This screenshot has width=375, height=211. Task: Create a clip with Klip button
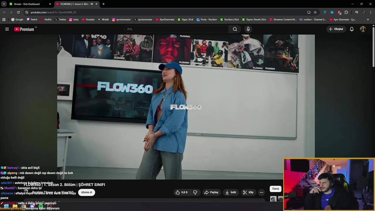coord(248,192)
